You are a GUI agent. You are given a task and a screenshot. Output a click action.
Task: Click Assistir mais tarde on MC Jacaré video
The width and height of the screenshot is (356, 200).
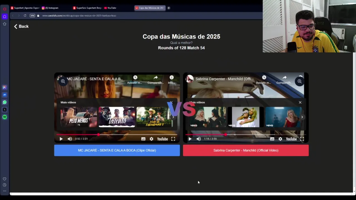click(x=135, y=79)
